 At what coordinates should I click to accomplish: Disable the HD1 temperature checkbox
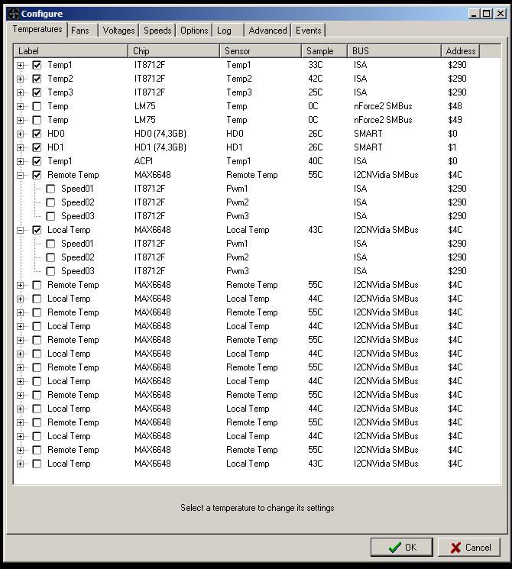[37, 147]
